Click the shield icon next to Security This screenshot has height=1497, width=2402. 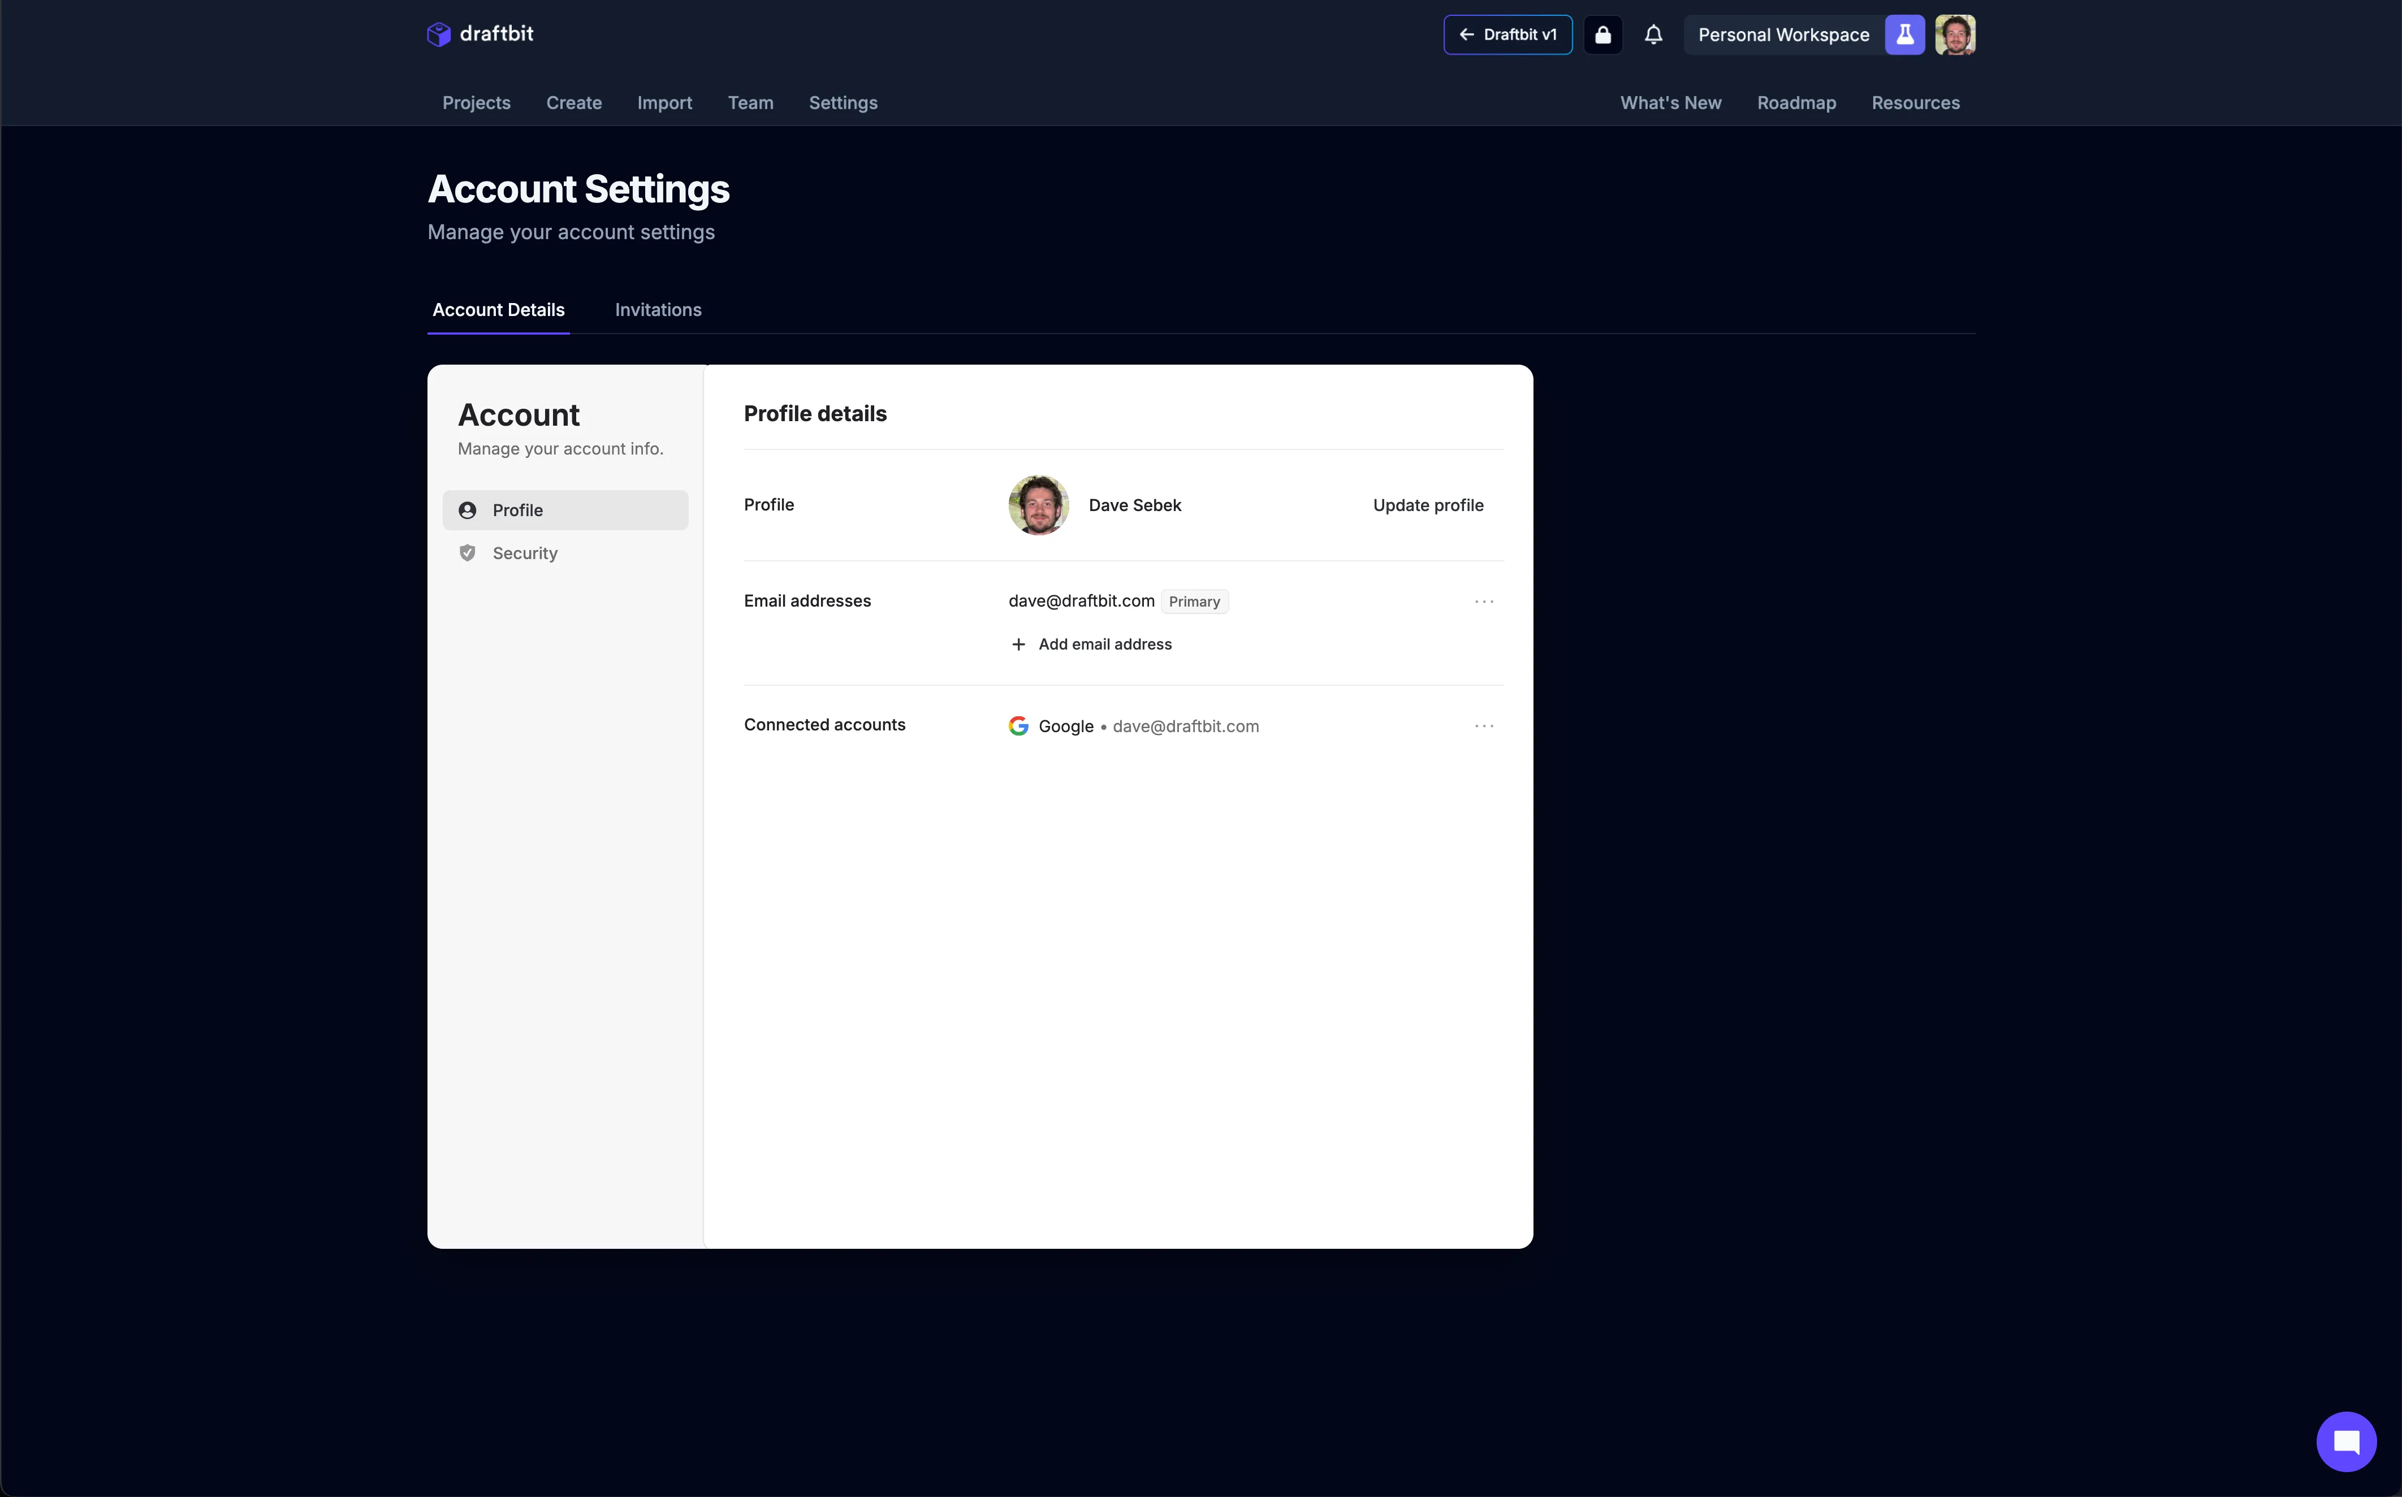(x=466, y=552)
